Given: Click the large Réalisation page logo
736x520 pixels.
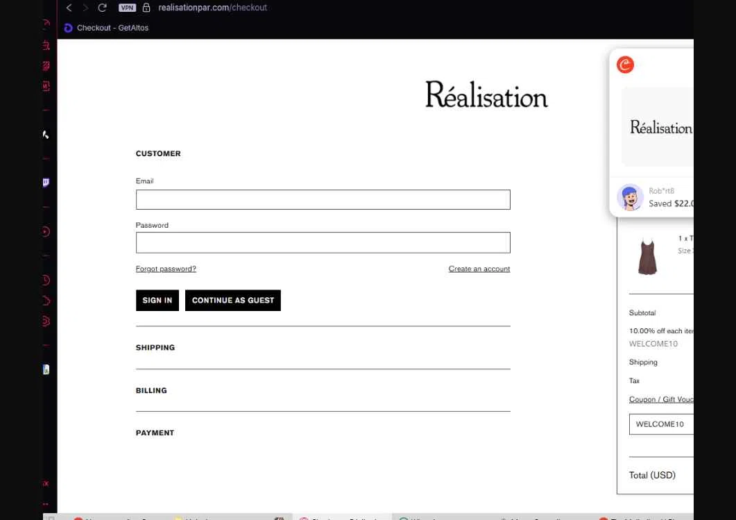Looking at the screenshot, I should [486, 95].
